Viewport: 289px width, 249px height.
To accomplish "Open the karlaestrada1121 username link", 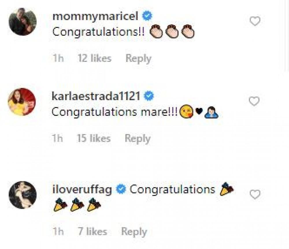I will pyautogui.click(x=96, y=96).
